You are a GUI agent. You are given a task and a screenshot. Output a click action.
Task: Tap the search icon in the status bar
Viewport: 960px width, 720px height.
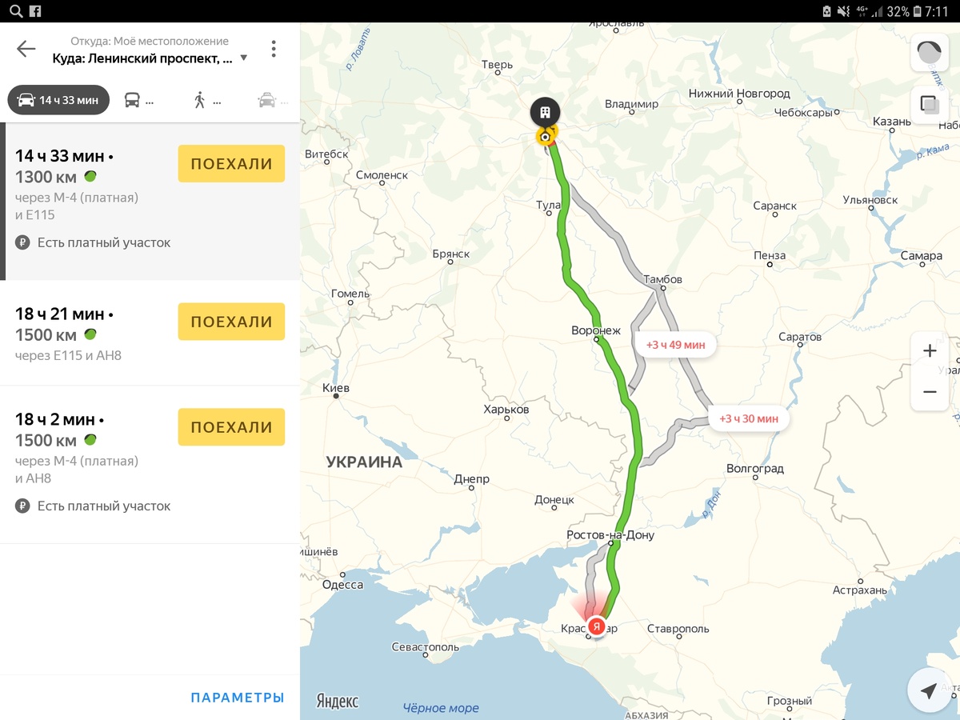click(x=15, y=11)
